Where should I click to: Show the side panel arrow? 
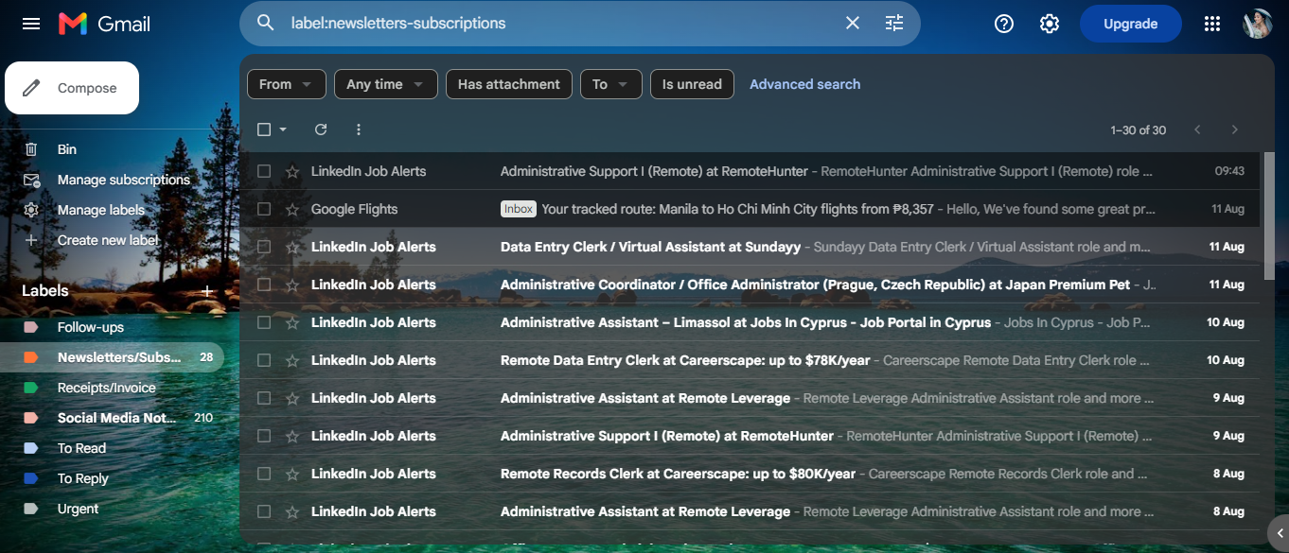[1279, 532]
